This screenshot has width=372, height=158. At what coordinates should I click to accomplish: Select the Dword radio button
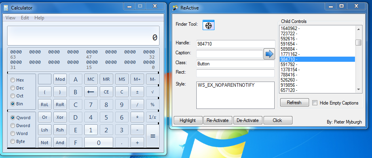click(13, 126)
